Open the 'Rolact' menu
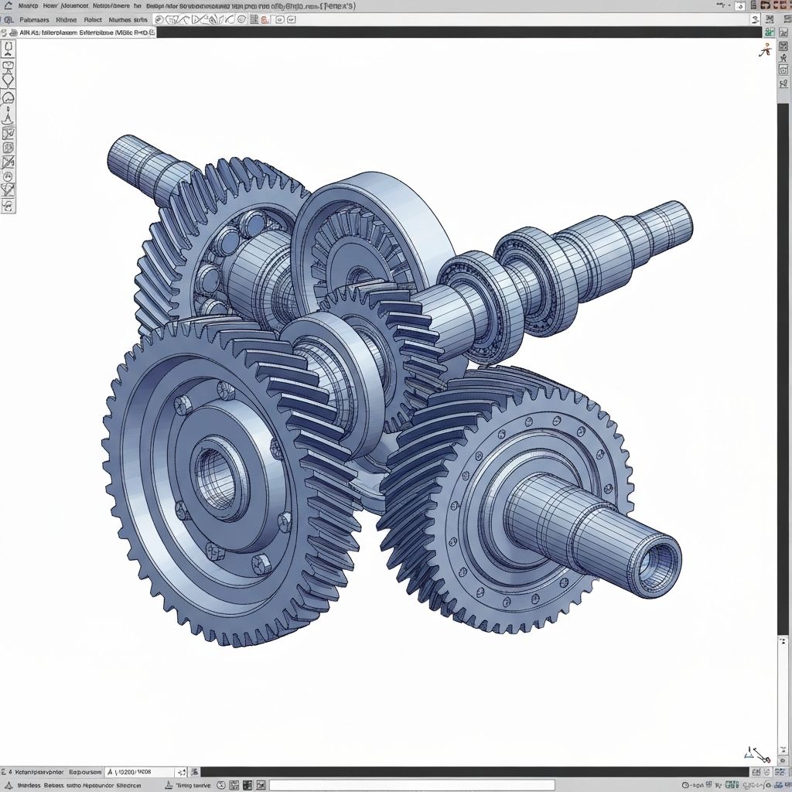This screenshot has height=792, width=792. 92,19
